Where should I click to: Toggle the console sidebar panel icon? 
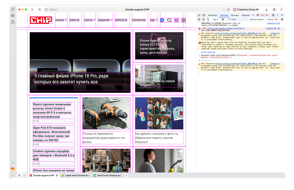(199, 20)
